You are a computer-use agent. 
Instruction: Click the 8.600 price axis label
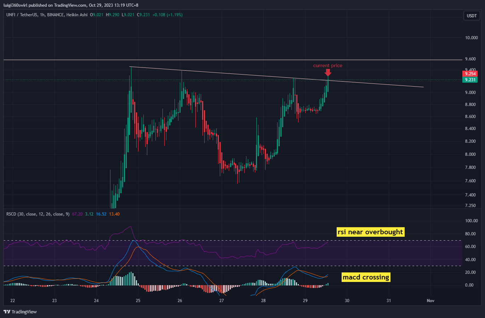click(x=470, y=117)
